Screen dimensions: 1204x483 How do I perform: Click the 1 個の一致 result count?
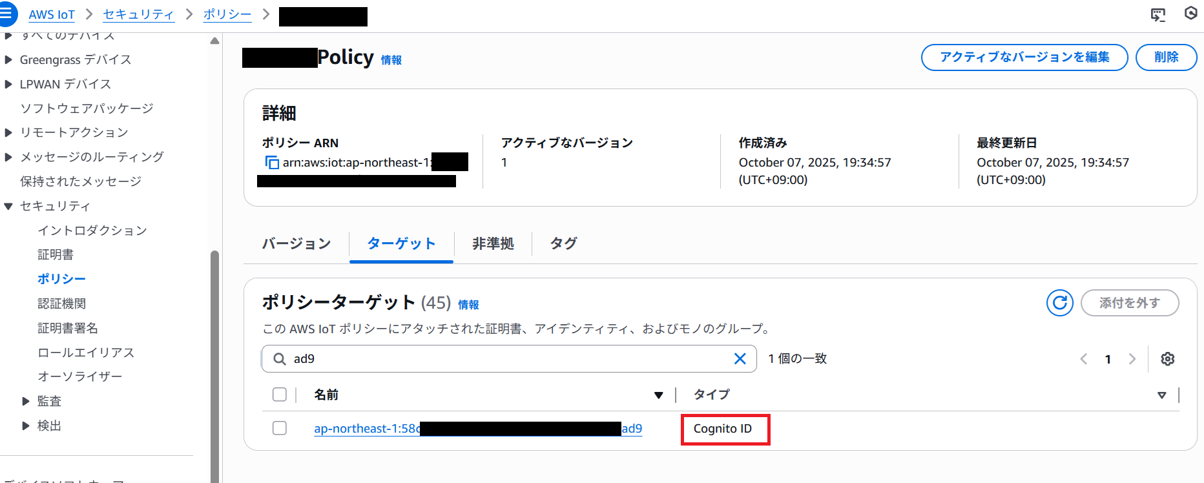797,359
